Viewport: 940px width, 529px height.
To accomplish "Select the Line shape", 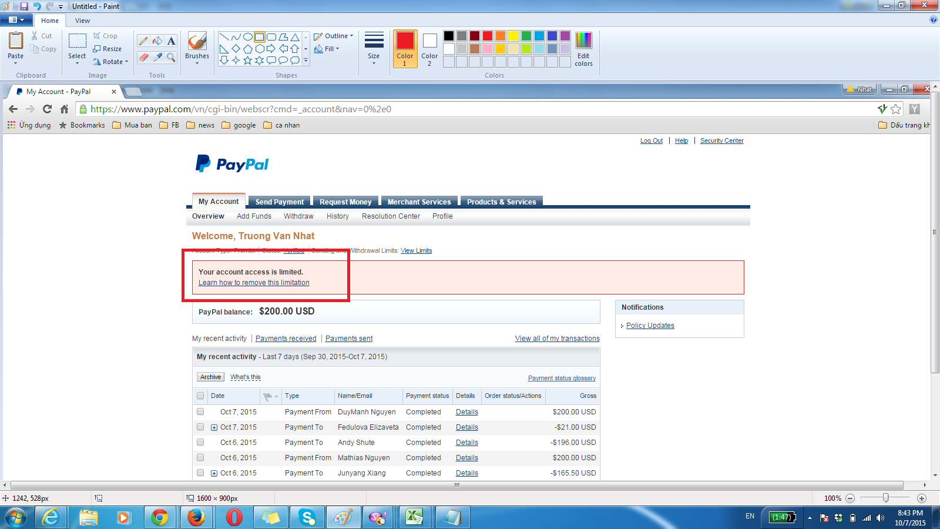I will pos(224,37).
